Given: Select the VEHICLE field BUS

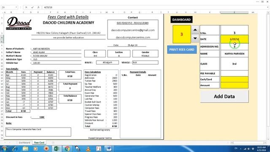Looking at the screenshot, I should pos(145,62).
